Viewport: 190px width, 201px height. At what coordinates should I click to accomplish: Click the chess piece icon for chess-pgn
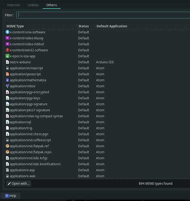pyautogui.click(x=7, y=134)
